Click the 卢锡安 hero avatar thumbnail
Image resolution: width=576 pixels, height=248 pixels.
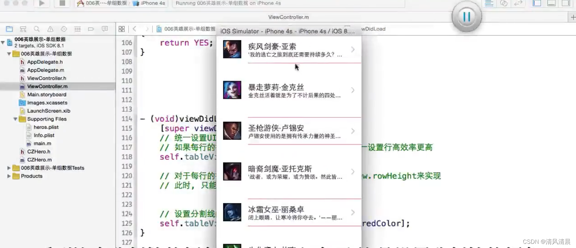click(x=232, y=131)
